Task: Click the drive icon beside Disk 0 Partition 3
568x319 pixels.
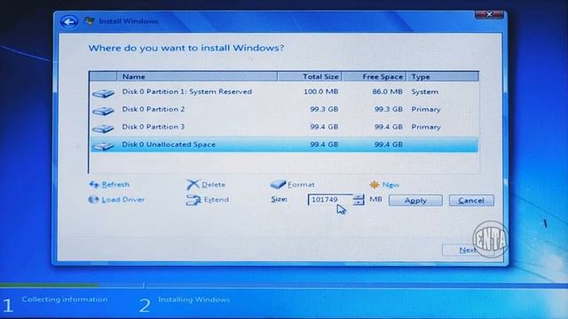Action: (x=103, y=128)
